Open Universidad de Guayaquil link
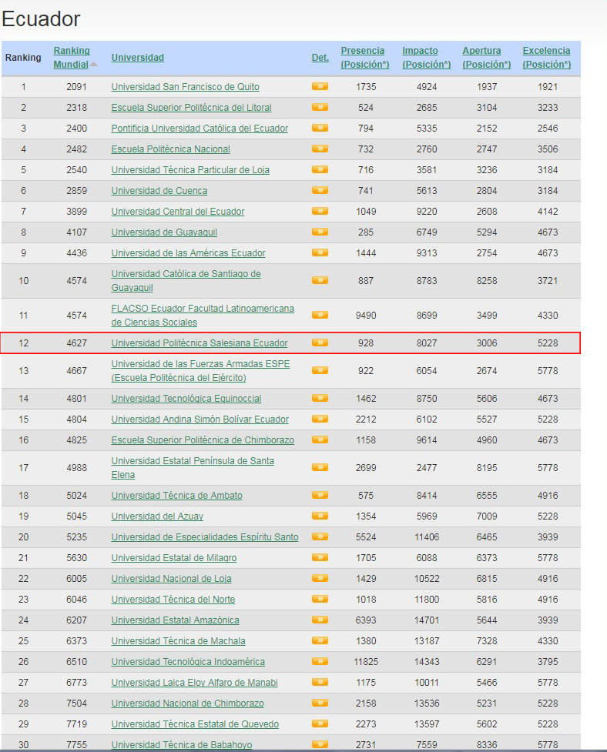This screenshot has height=752, width=607. click(164, 232)
